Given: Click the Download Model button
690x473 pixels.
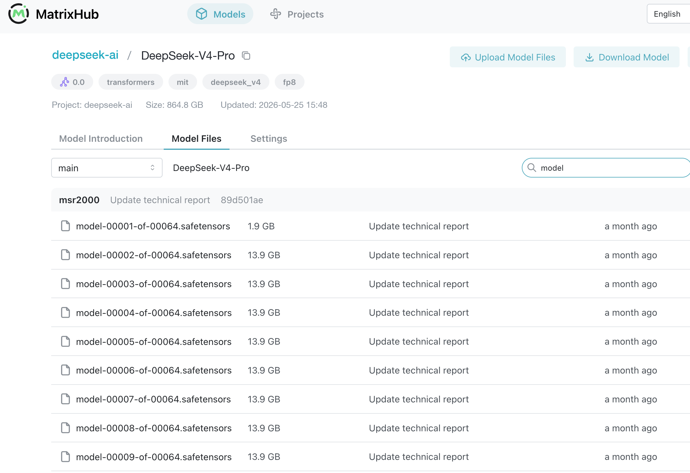Looking at the screenshot, I should 626,57.
